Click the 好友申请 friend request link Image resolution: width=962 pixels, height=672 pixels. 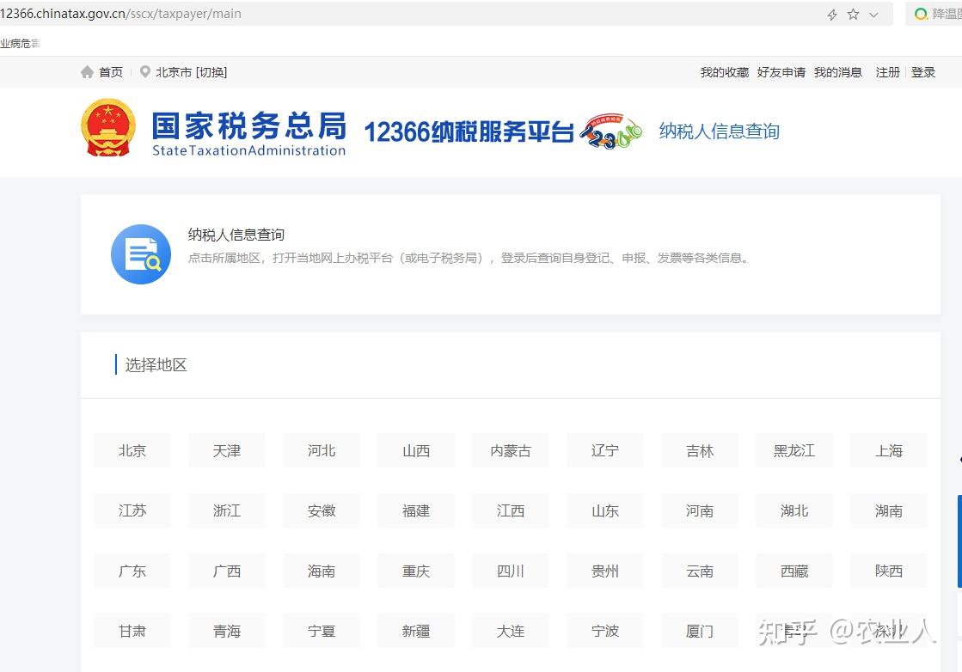tap(781, 72)
